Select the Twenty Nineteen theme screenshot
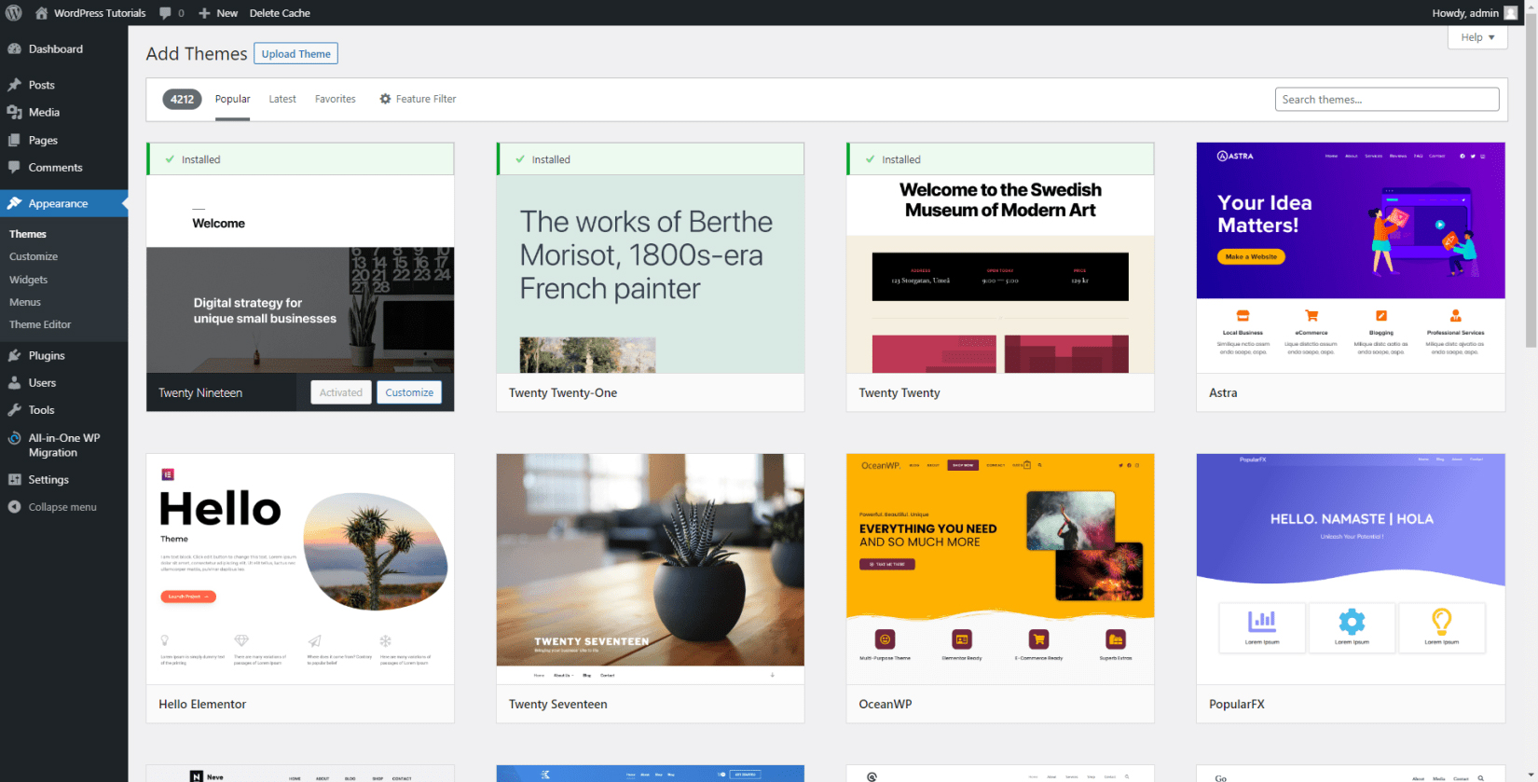This screenshot has width=1538, height=782. [x=300, y=274]
